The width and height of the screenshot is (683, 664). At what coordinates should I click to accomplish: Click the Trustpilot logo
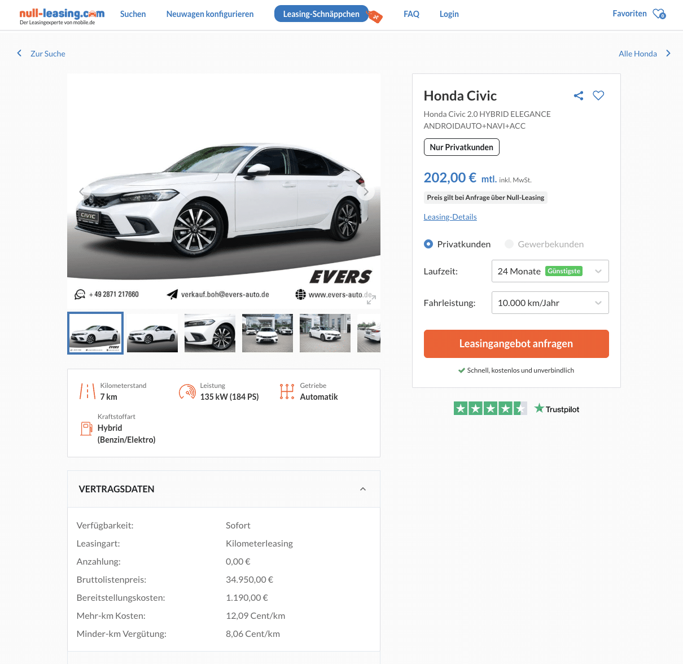[557, 409]
